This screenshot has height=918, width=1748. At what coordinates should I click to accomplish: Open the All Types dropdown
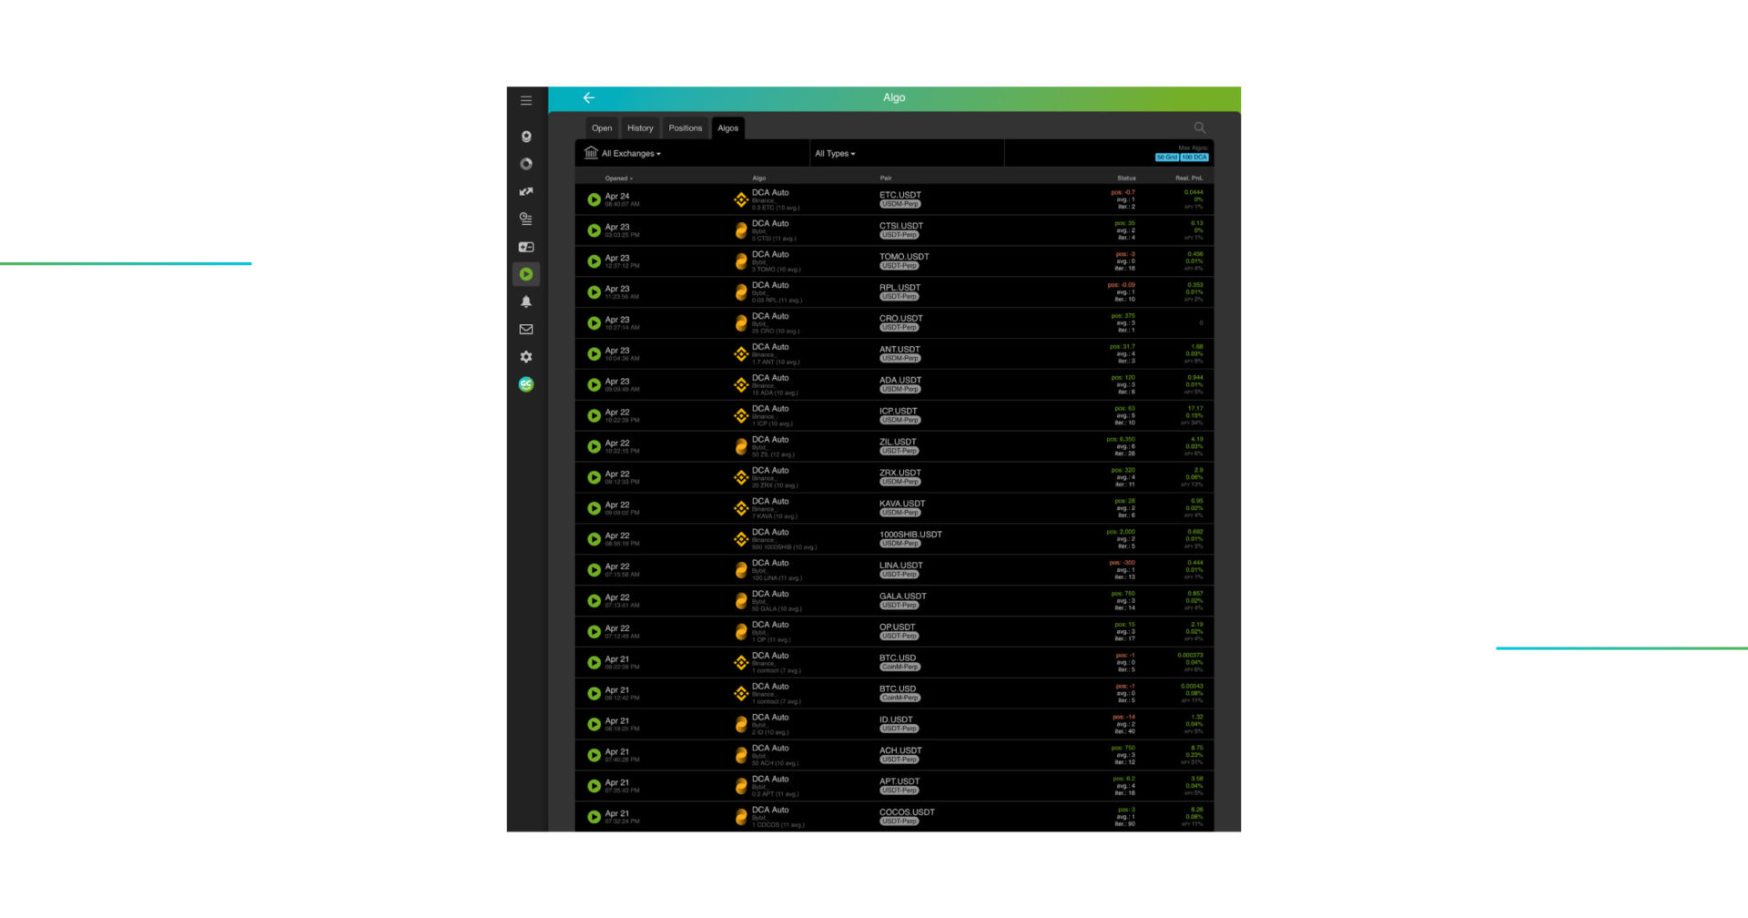(834, 153)
